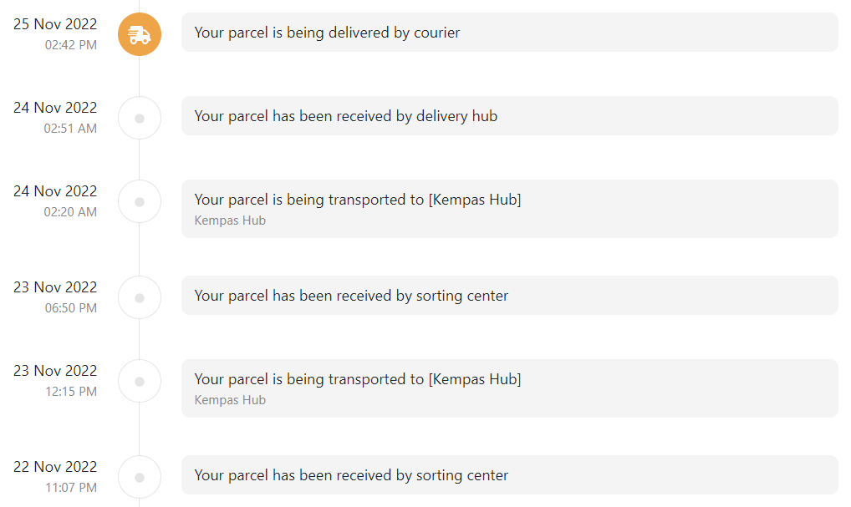Image resolution: width=851 pixels, height=507 pixels.
Task: Click the timeline dot for 23 Nov 12:15 PM
Action: [x=140, y=381]
